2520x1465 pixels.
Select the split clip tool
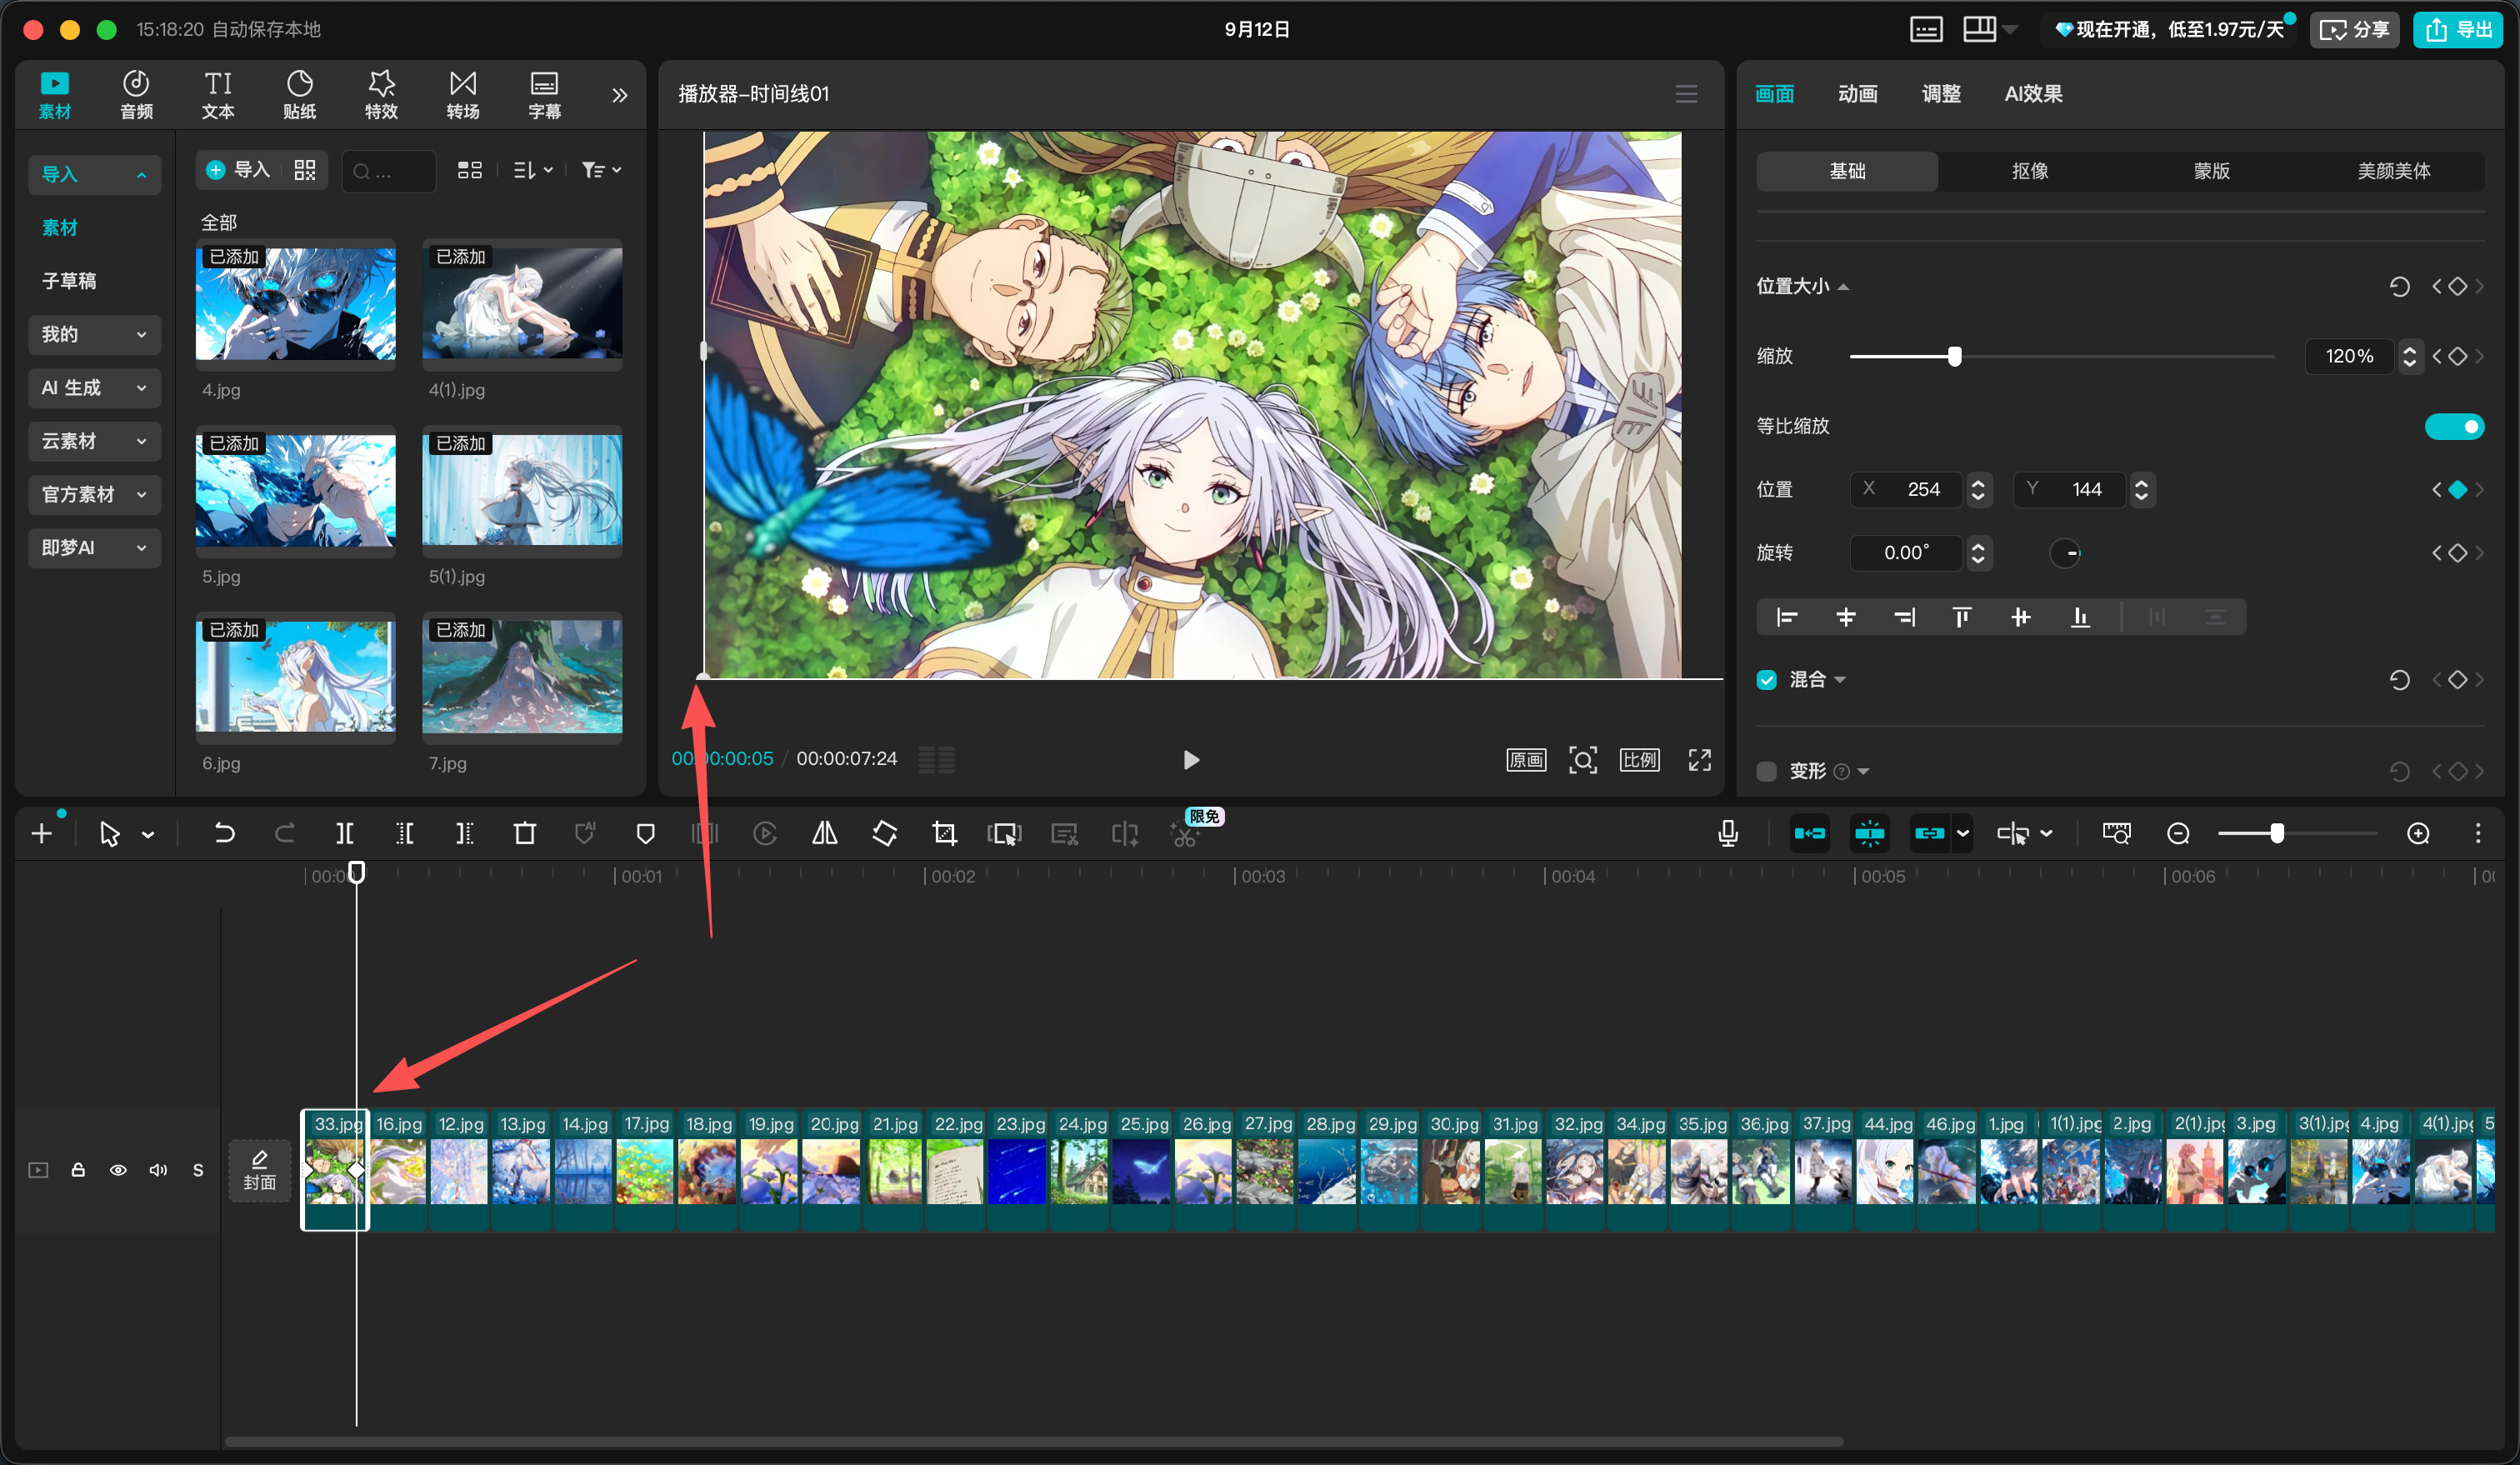(344, 833)
